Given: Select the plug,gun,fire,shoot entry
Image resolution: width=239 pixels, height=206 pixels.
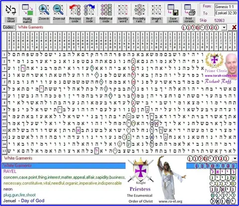Looking at the screenshot, I should point(19,195).
